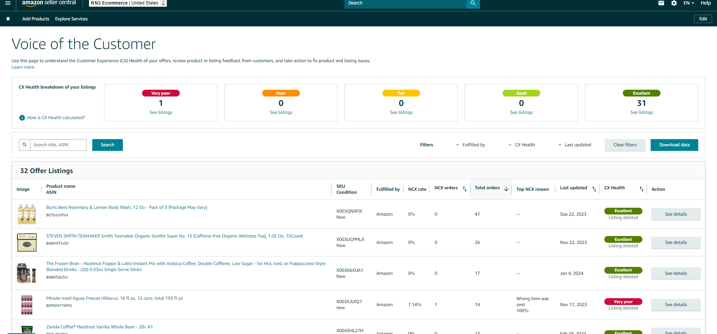See details for Burts Bees Body Wash
The height and width of the screenshot is (334, 717).
(676, 214)
